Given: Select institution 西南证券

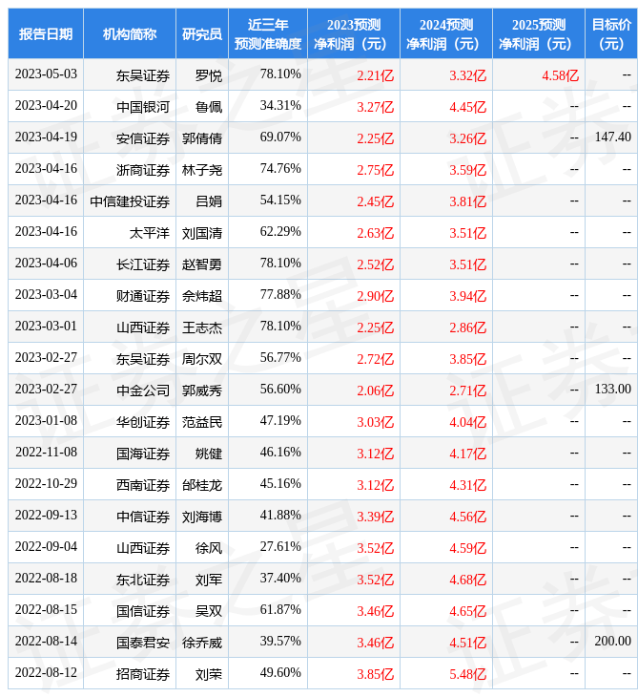Looking at the screenshot, I should [143, 486].
